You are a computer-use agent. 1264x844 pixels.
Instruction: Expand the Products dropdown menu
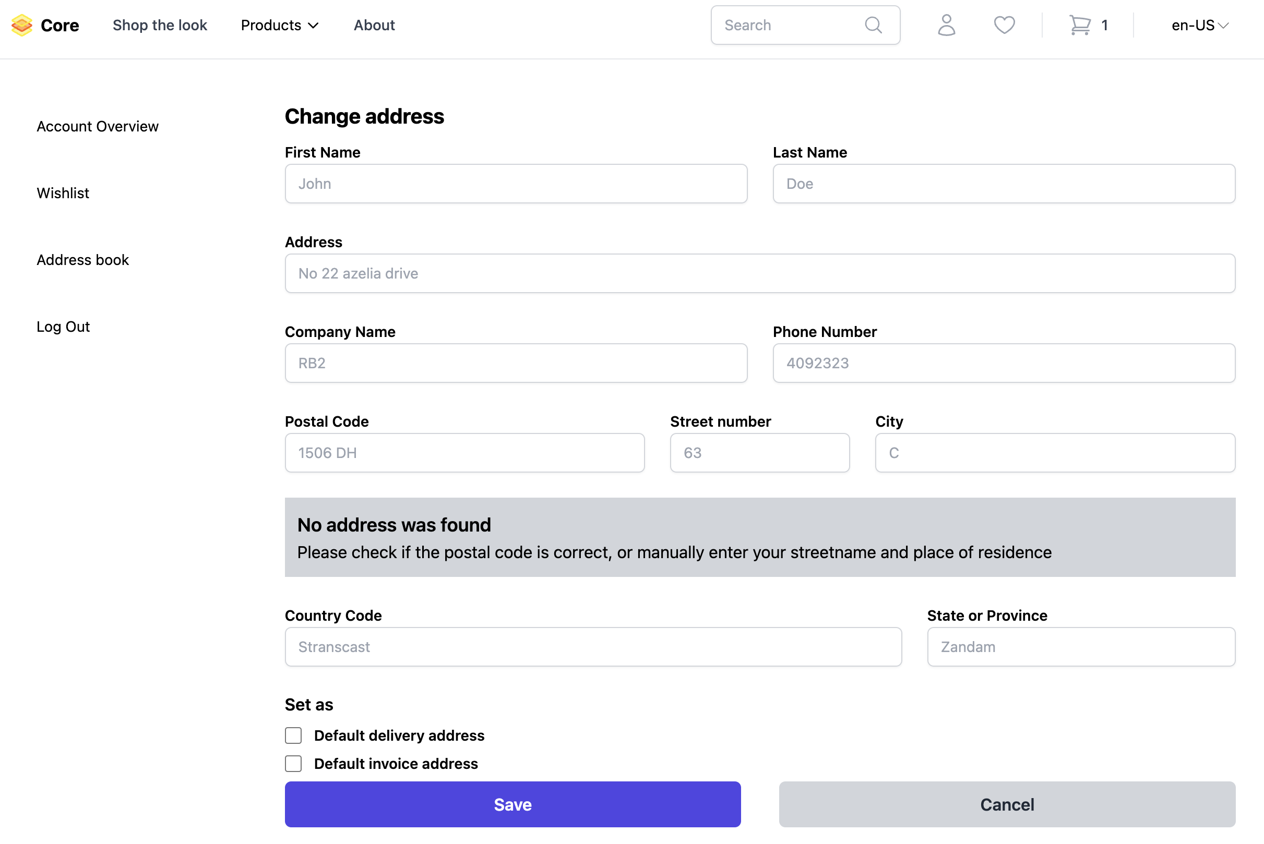click(x=280, y=25)
